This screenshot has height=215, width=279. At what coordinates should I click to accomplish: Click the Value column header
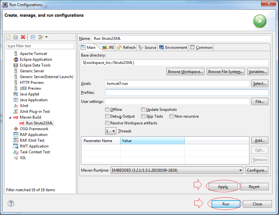click(152, 140)
